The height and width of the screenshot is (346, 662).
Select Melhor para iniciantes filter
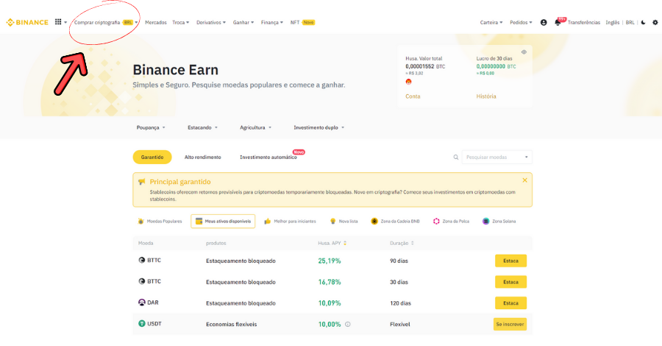tap(290, 222)
